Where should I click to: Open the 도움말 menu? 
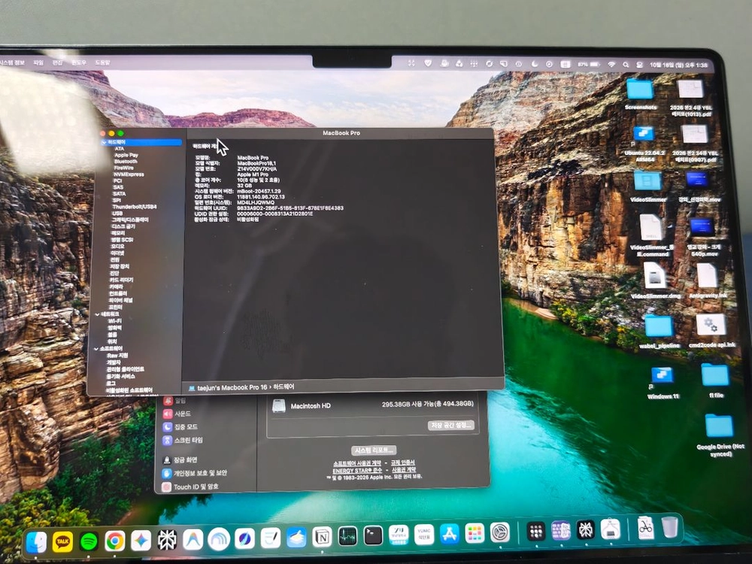(x=102, y=62)
